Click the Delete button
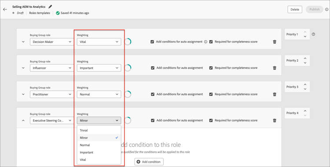330x167 pixels. click(x=295, y=10)
